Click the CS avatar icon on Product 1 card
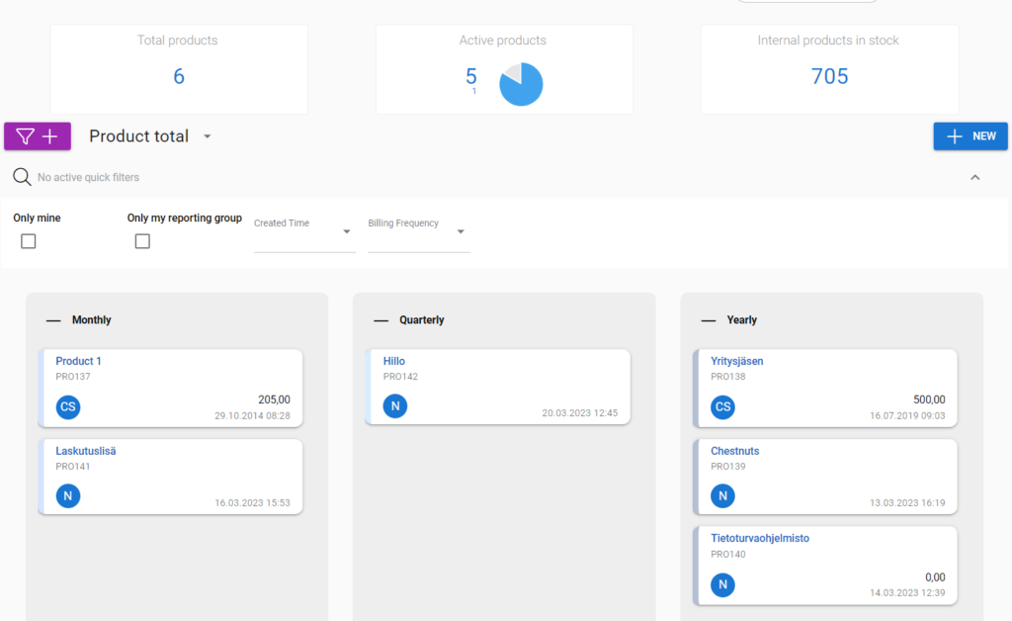1012x621 pixels. [x=67, y=406]
